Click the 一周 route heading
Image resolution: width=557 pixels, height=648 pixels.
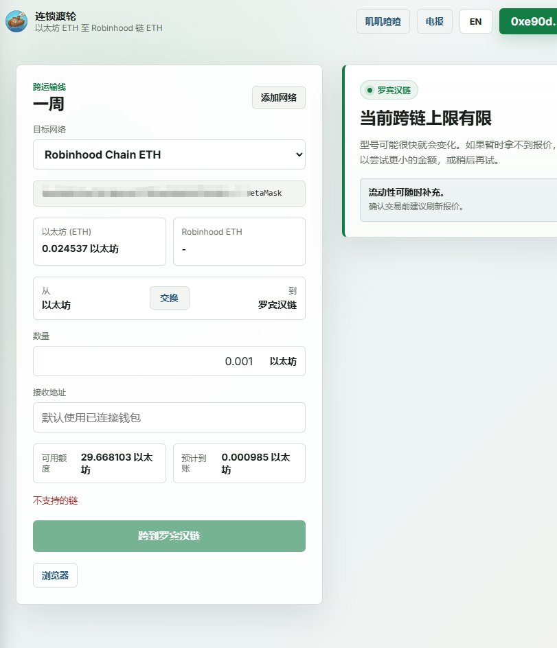[49, 104]
